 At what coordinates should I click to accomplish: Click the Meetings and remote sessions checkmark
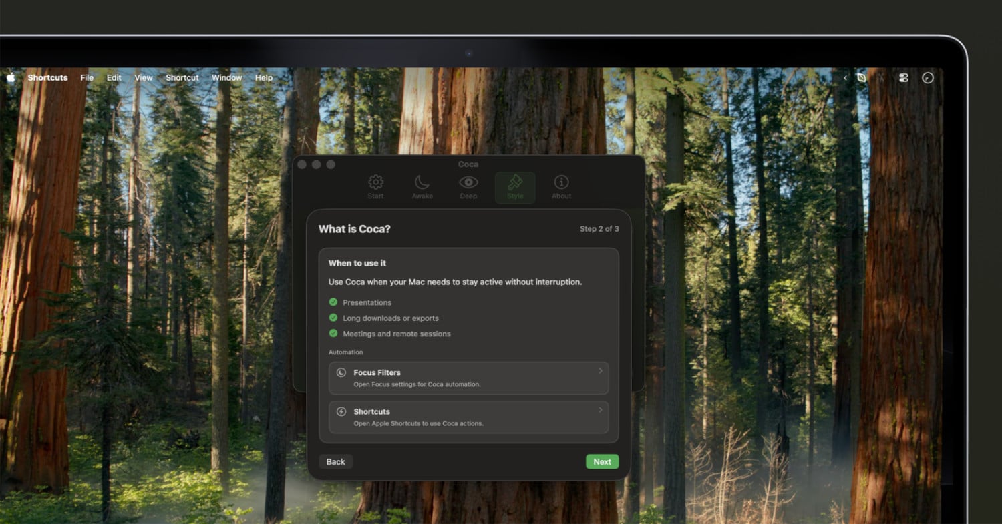click(x=333, y=333)
